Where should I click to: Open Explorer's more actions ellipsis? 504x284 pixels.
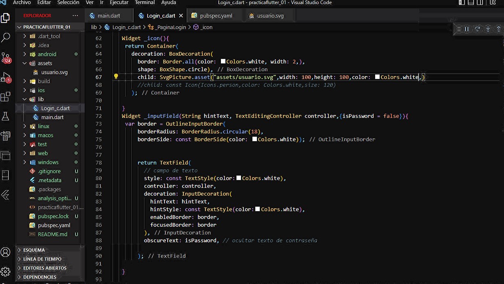(75, 16)
